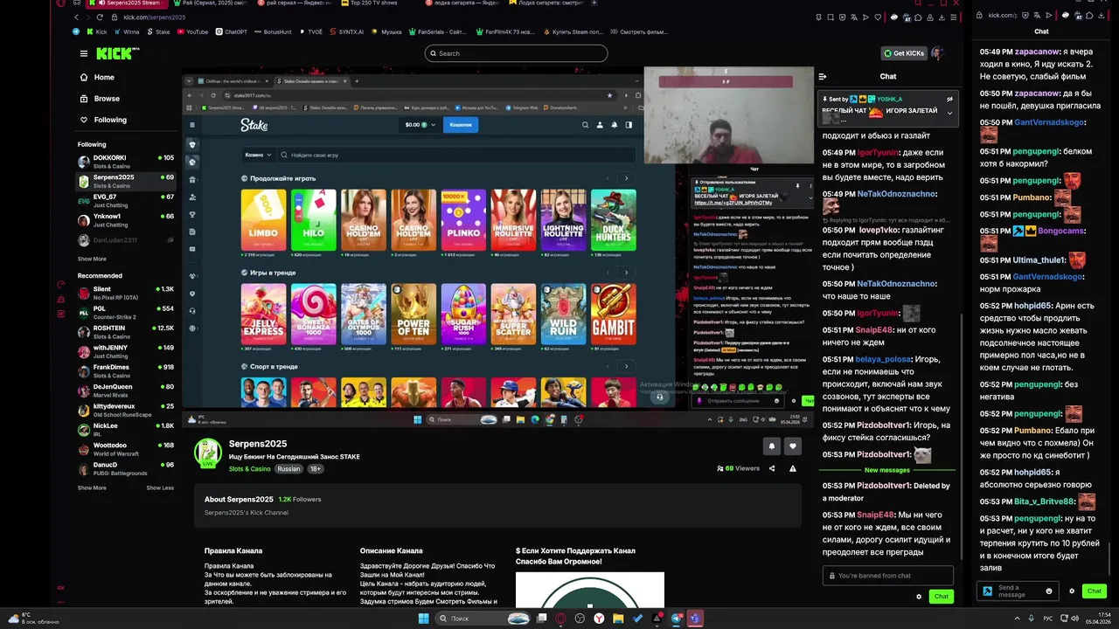The height and width of the screenshot is (629, 1119).
Task: Expand Following list with Show More
Action: [x=92, y=259]
